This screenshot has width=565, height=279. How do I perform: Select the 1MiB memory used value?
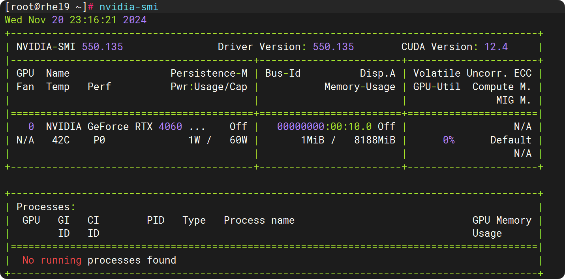pyautogui.click(x=312, y=140)
